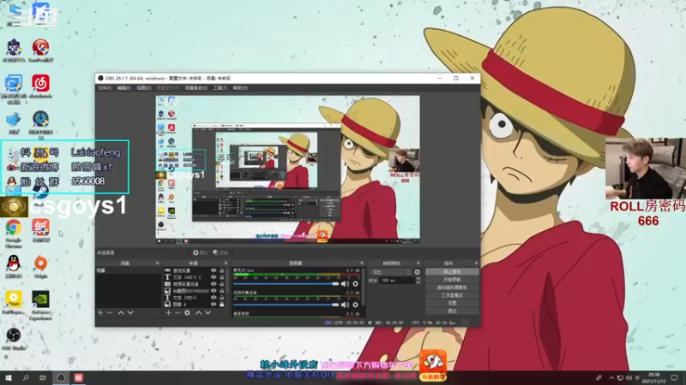Open the cloudmusic desktop icon

pyautogui.click(x=40, y=86)
